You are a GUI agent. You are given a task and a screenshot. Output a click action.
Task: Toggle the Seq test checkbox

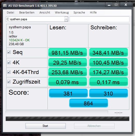coord(9,52)
